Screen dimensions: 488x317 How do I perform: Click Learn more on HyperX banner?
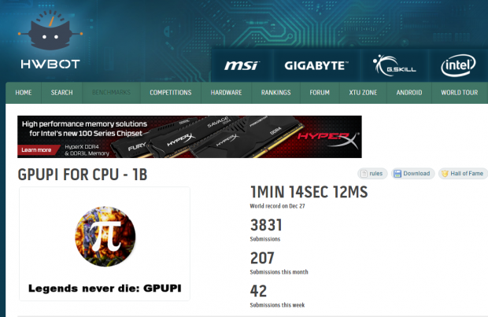pos(36,150)
